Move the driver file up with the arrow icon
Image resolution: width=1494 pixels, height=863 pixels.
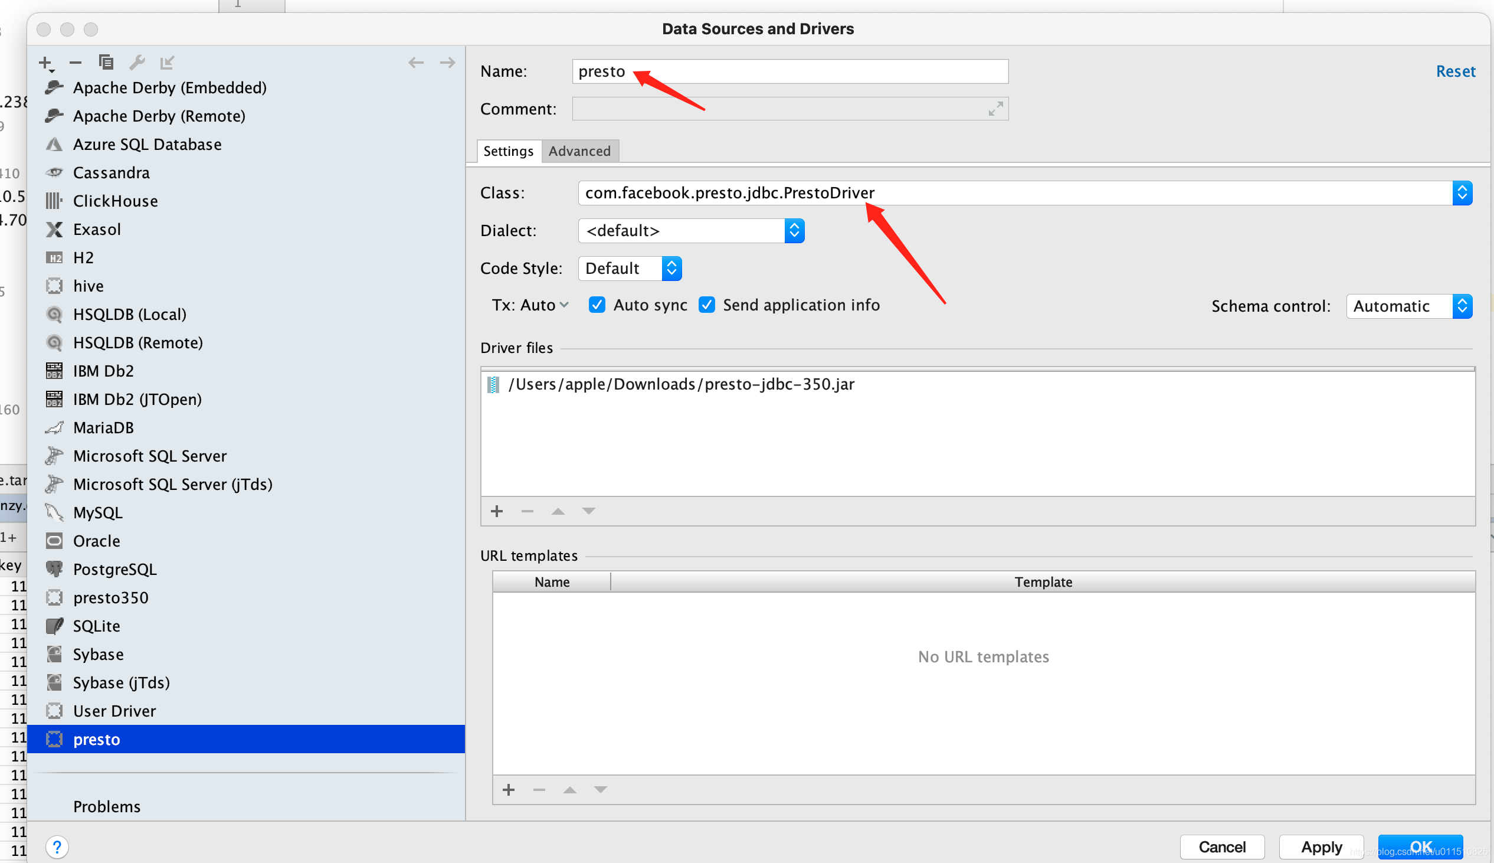(x=558, y=511)
